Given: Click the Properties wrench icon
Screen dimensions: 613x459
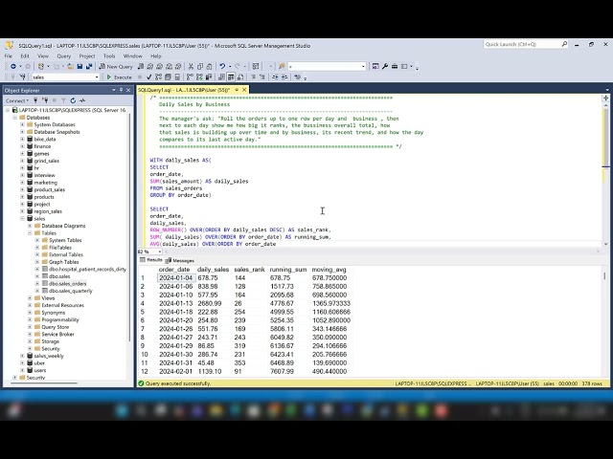Looking at the screenshot, I should (x=385, y=66).
